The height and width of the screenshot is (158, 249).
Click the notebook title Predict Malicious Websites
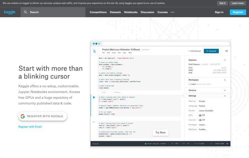[x=121, y=50]
